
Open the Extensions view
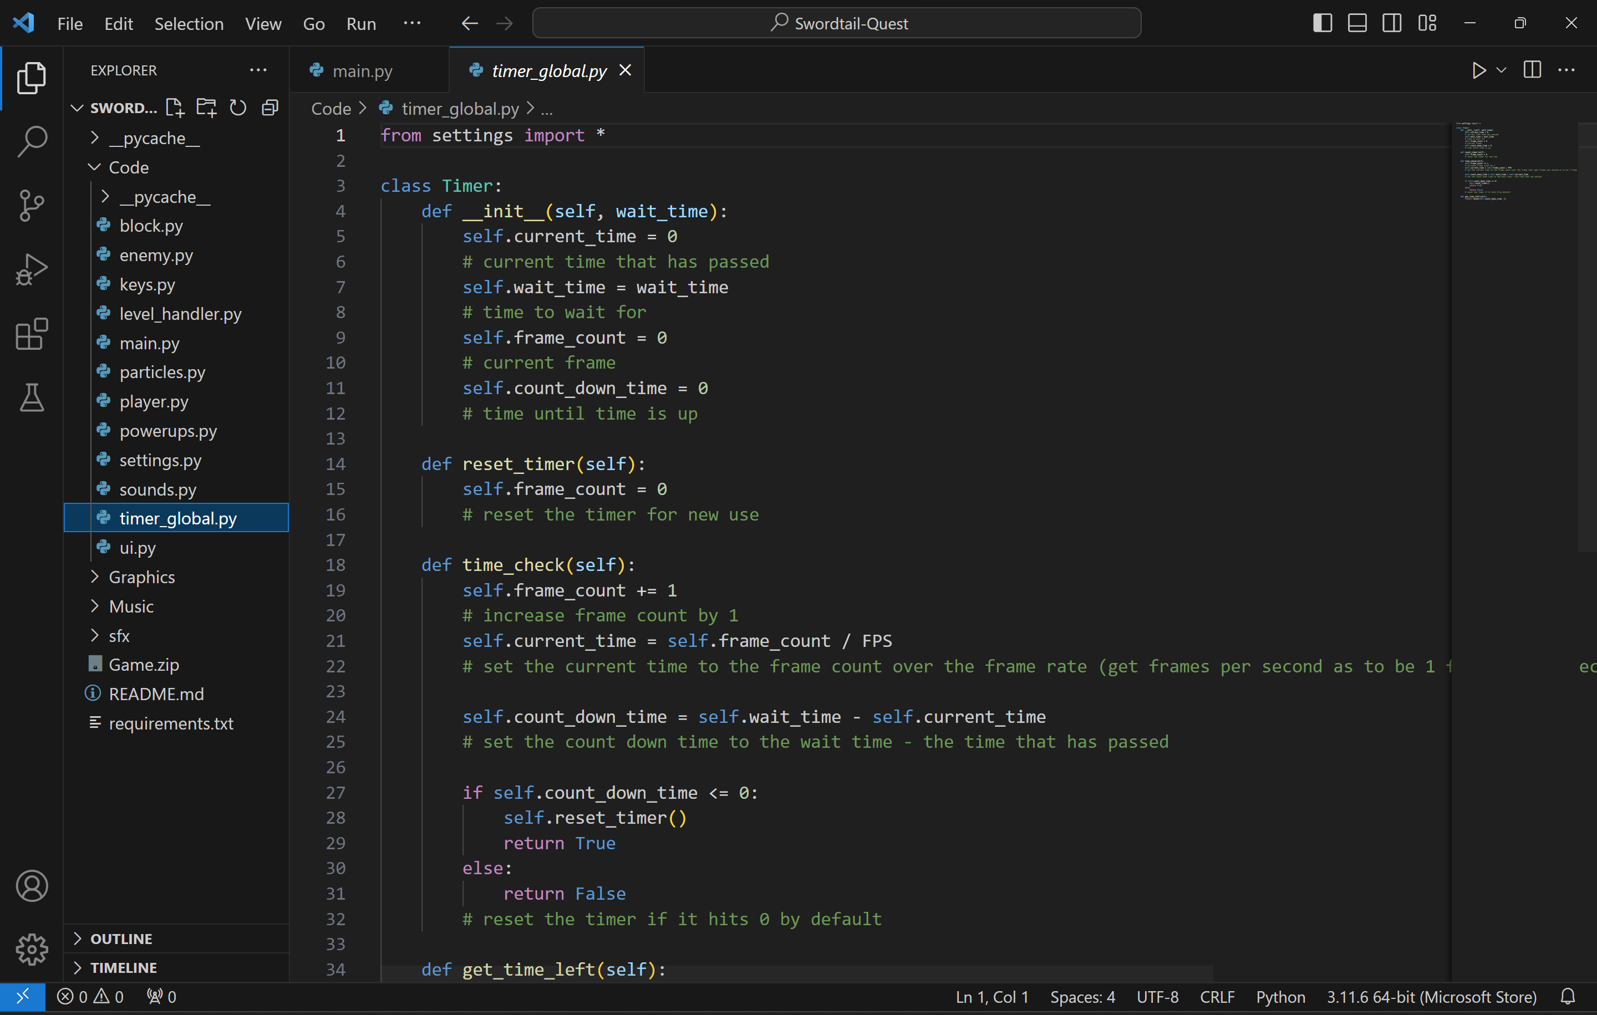point(31,334)
